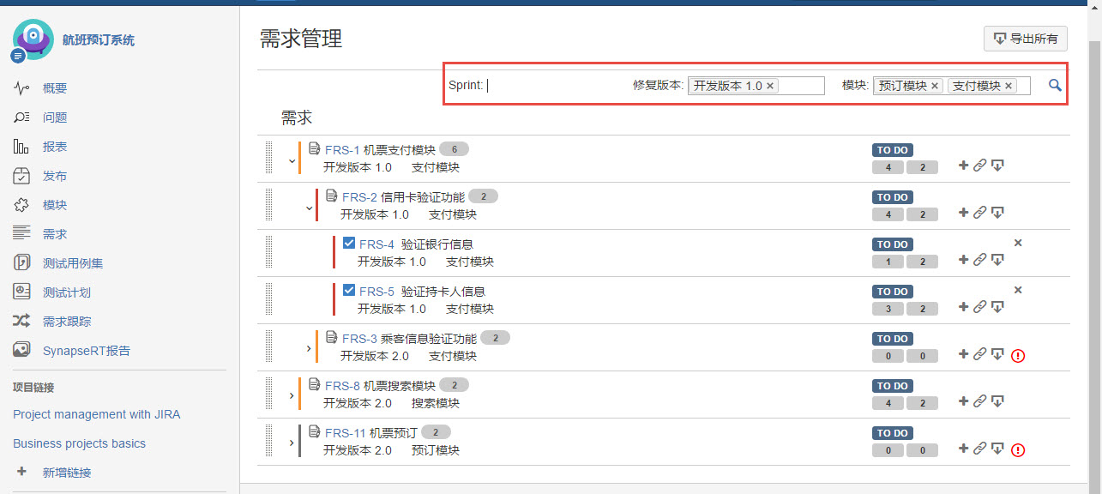Open 需求 in the sidebar
Screen dimensions: 1102x494
(x=55, y=234)
